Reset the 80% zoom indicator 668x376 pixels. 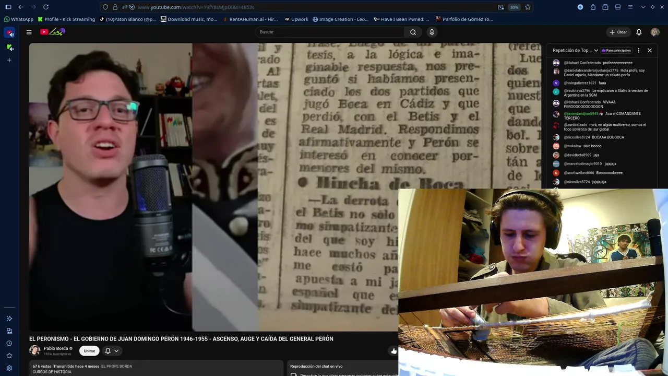click(514, 7)
